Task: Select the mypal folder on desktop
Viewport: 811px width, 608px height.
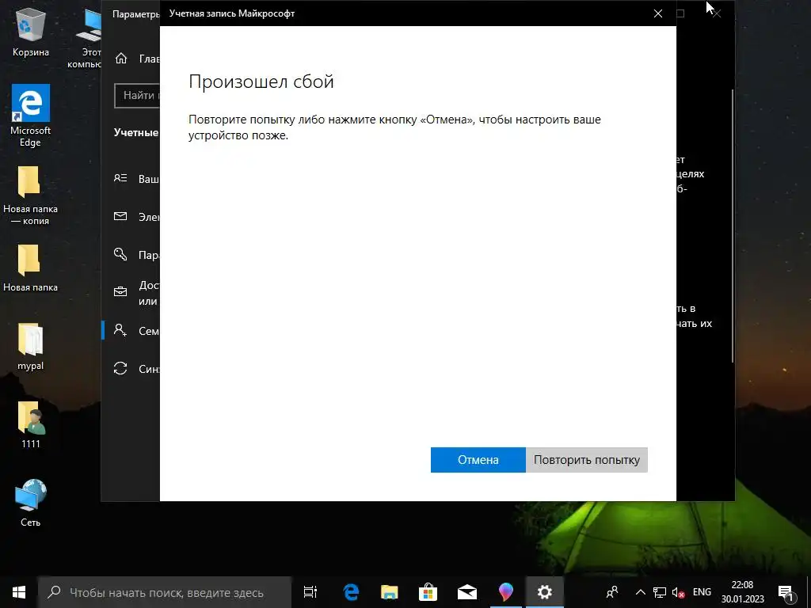Action: tap(31, 347)
